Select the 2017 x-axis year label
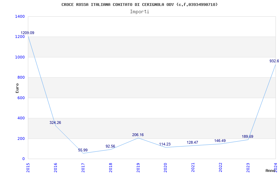The image size is (279, 174). pyautogui.click(x=83, y=167)
